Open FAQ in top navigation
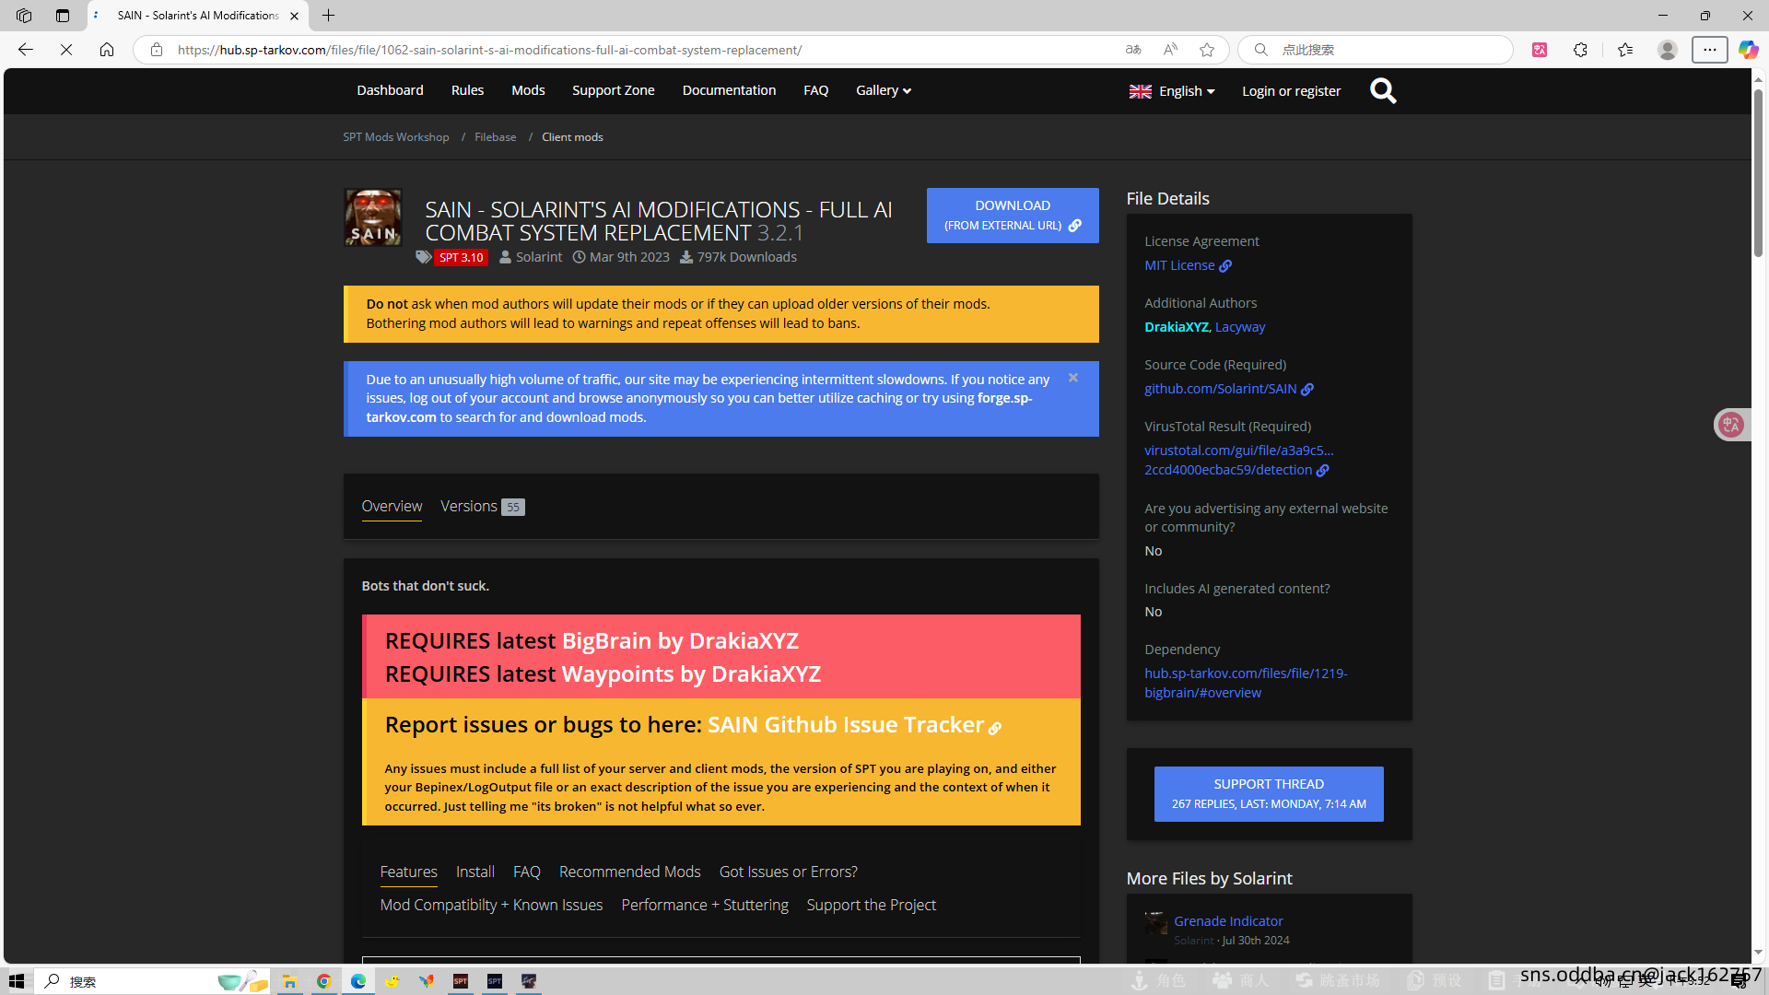The height and width of the screenshot is (995, 1769). [x=815, y=90]
